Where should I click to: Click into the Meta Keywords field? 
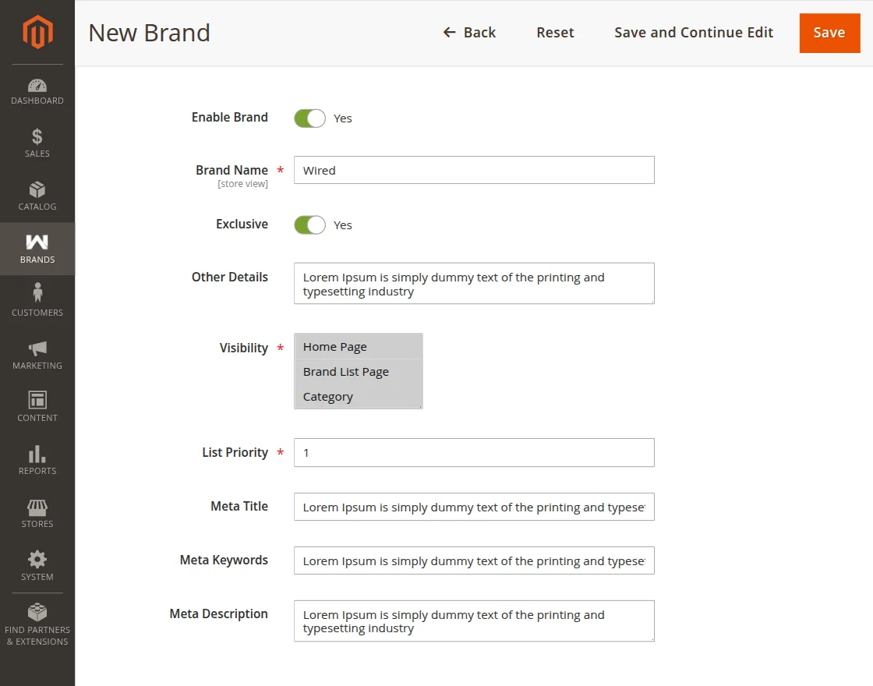click(x=475, y=560)
